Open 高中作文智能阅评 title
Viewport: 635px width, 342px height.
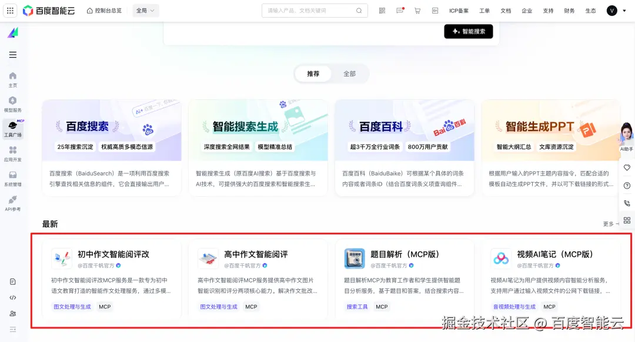256,254
